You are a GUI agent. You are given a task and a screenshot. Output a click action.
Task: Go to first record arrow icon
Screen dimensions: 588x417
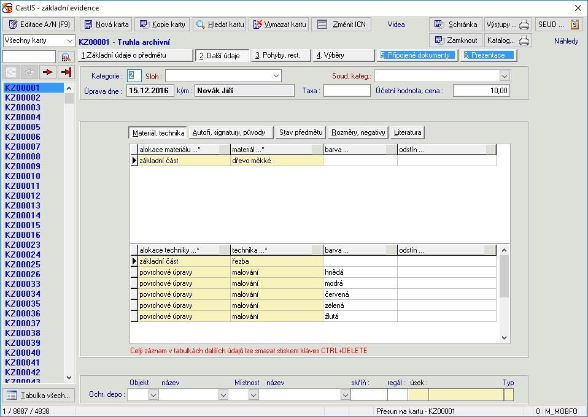(11, 72)
